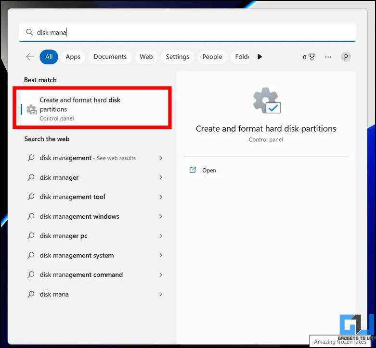Switch to the Folders filter tab
Image resolution: width=376 pixels, height=348 pixels.
tap(240, 57)
